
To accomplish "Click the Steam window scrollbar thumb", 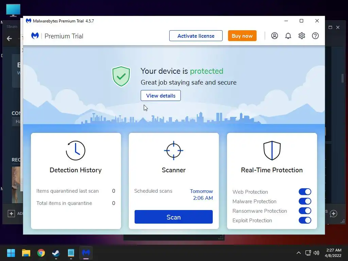I will (343, 78).
